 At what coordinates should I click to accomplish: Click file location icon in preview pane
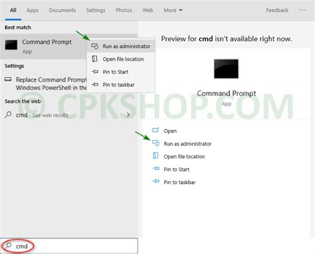point(156,156)
